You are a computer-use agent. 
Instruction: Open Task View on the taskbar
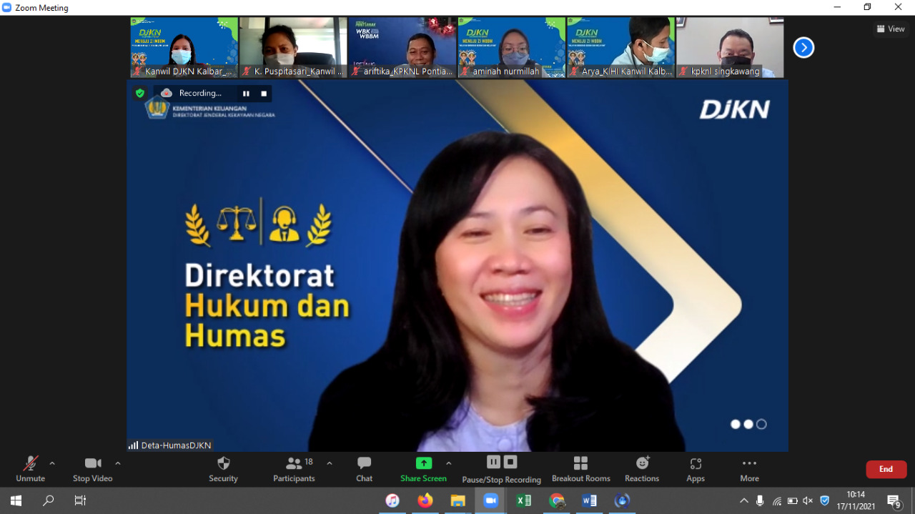tap(80, 500)
